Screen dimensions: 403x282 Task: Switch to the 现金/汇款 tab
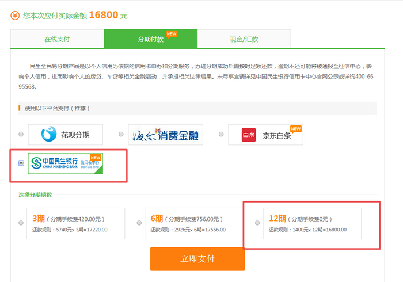coord(244,39)
